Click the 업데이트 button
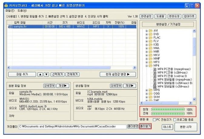 [x=189, y=16]
